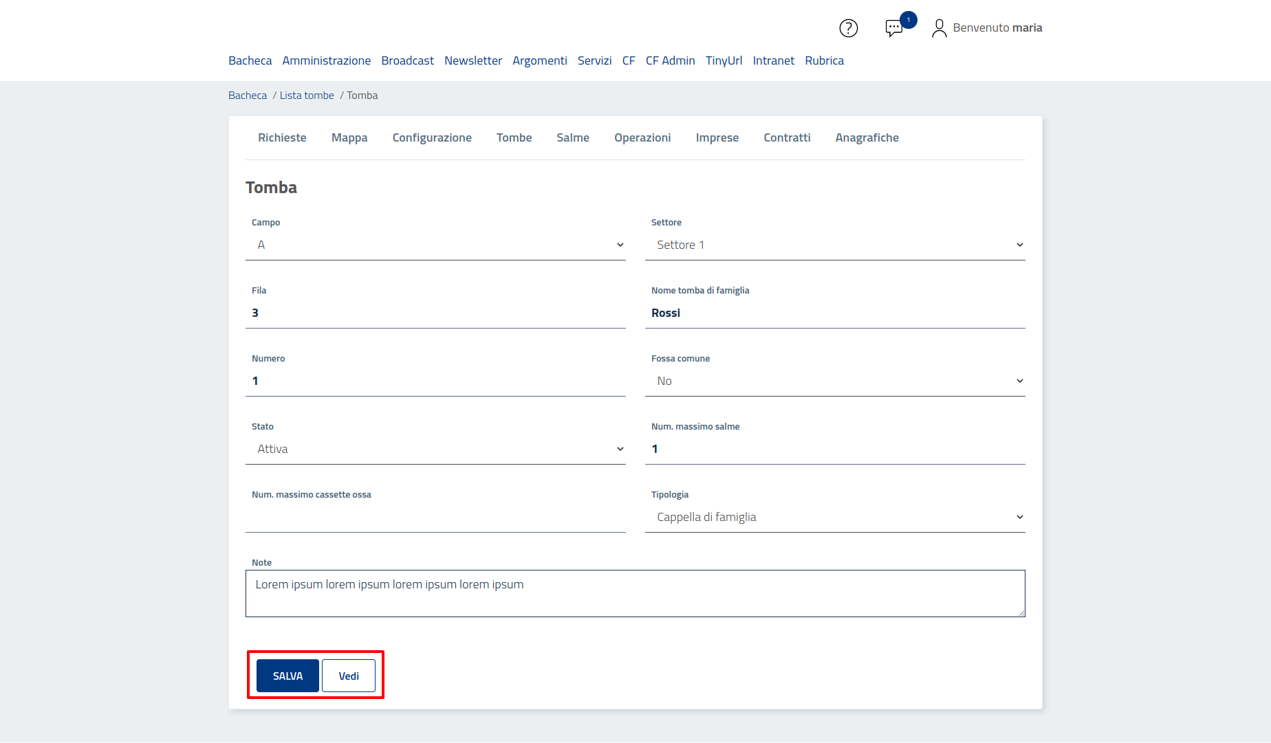Open the Stato dropdown
Image resolution: width=1271 pixels, height=743 pixels.
coord(435,449)
